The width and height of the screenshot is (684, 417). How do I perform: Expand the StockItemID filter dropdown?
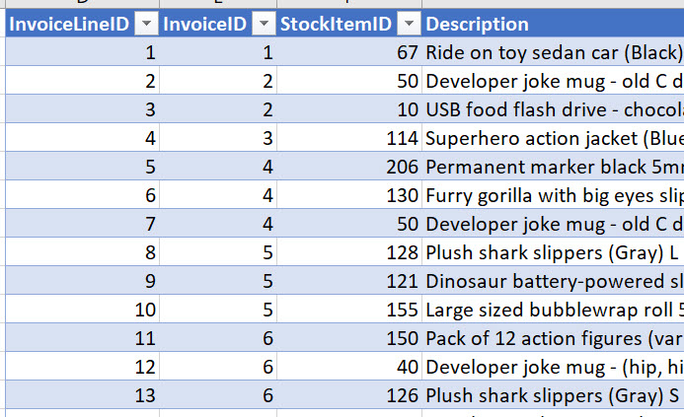coord(409,25)
